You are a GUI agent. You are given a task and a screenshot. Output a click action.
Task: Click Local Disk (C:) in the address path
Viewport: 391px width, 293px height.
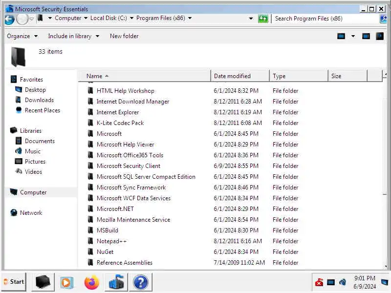[109, 18]
